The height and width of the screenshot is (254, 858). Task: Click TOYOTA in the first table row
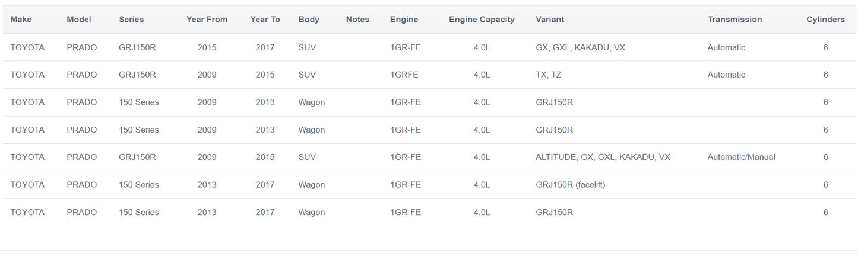click(27, 47)
